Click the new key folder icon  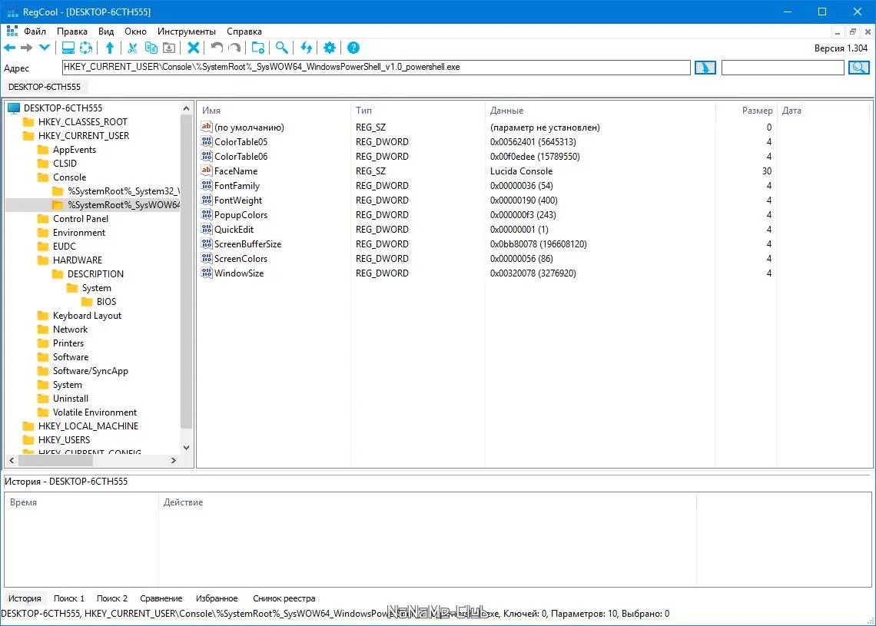click(x=257, y=48)
